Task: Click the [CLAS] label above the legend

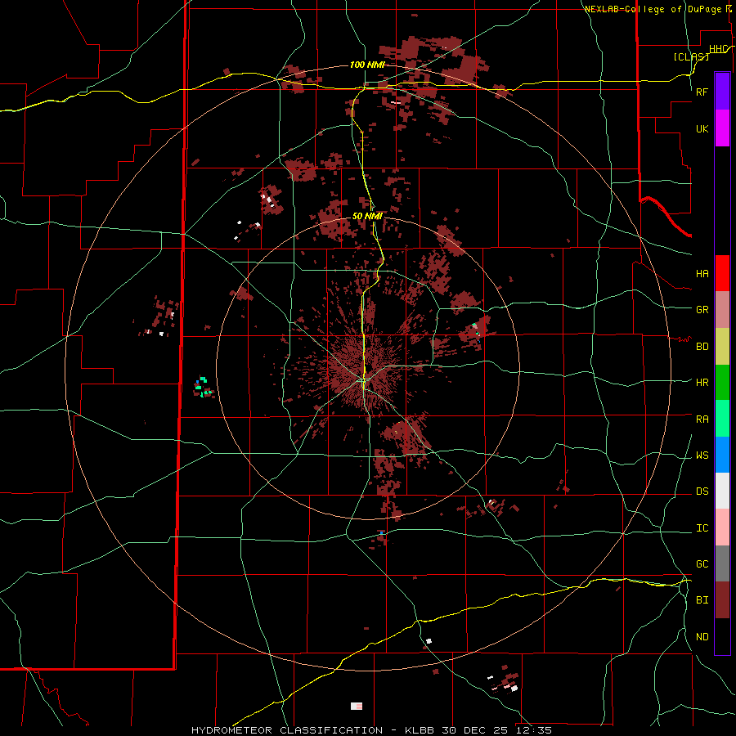Action: [x=691, y=56]
